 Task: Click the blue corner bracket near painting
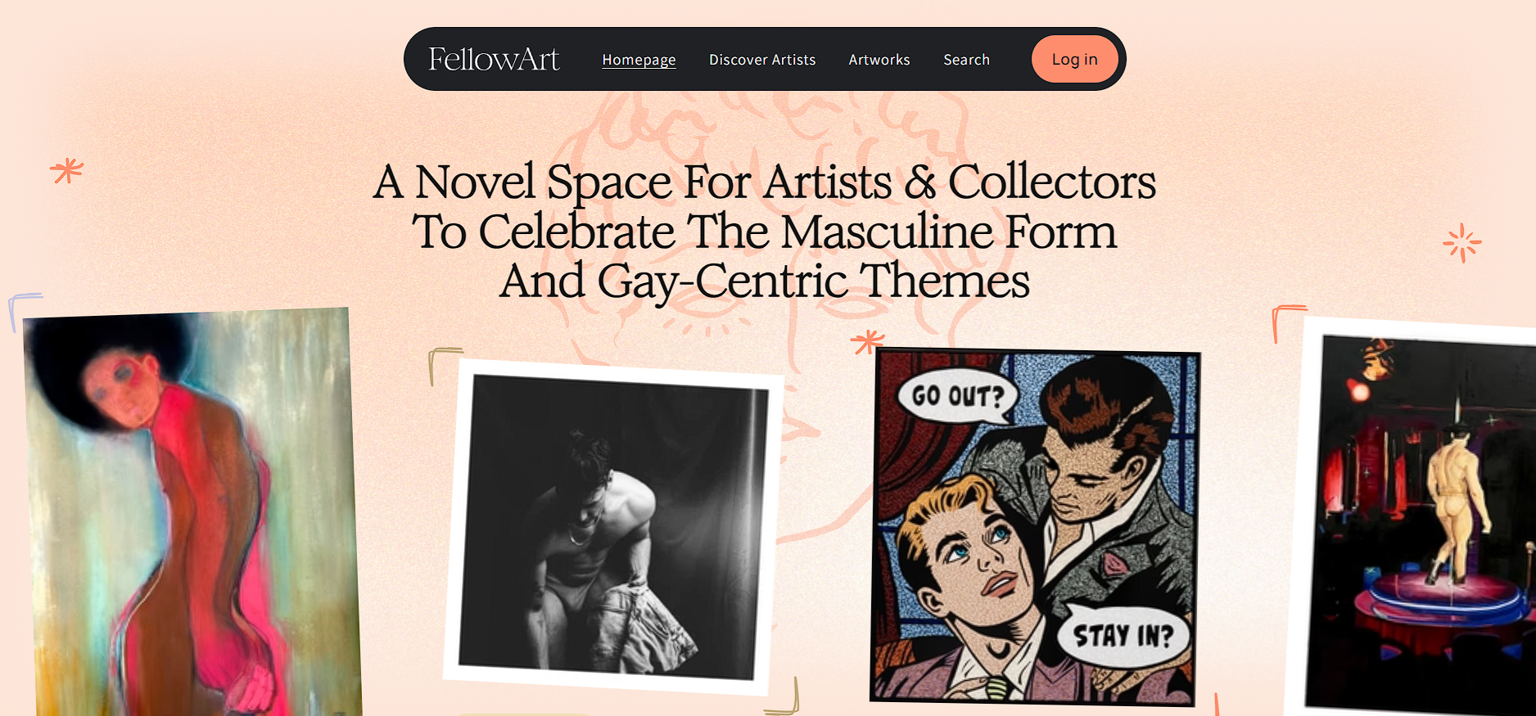tap(23, 311)
